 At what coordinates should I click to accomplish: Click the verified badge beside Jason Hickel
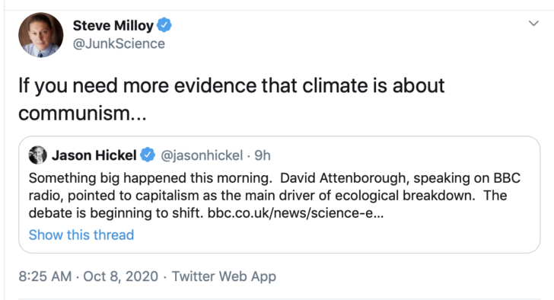pyautogui.click(x=148, y=155)
